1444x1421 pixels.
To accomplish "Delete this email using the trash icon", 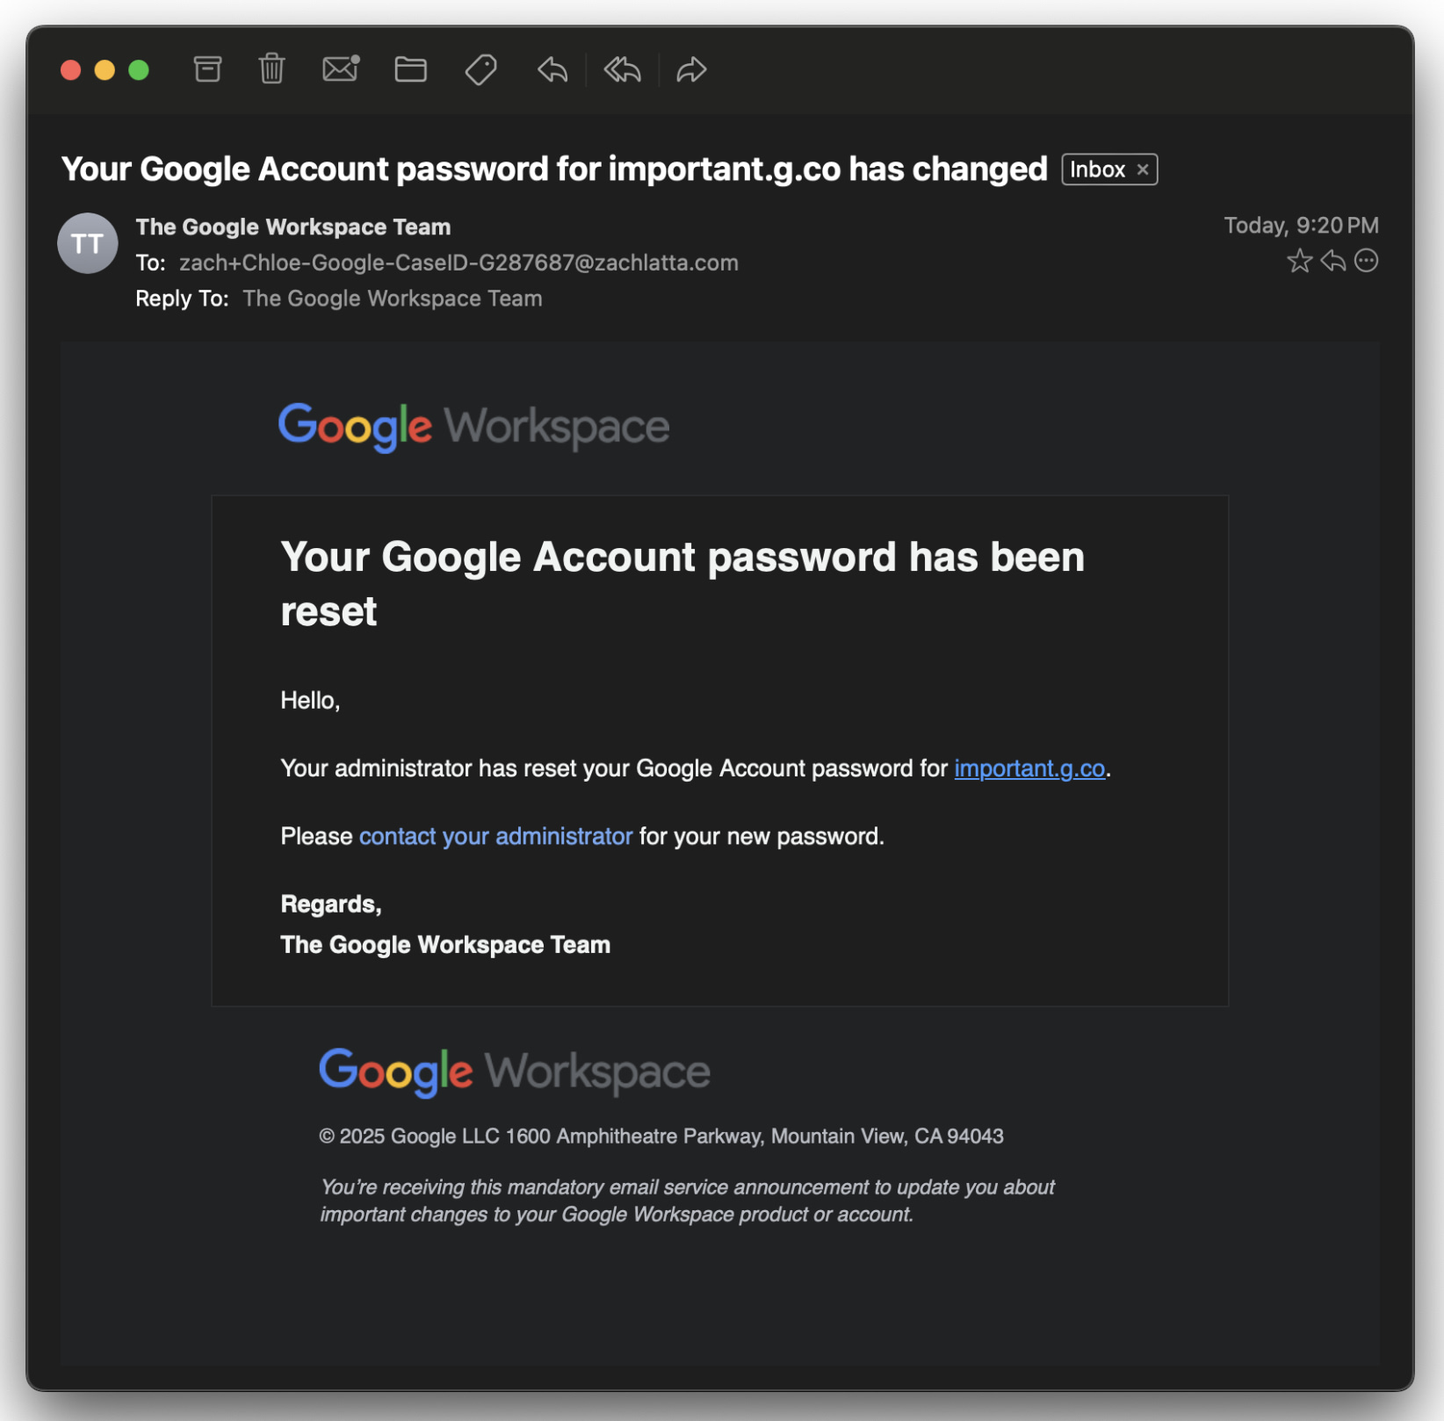I will point(271,70).
